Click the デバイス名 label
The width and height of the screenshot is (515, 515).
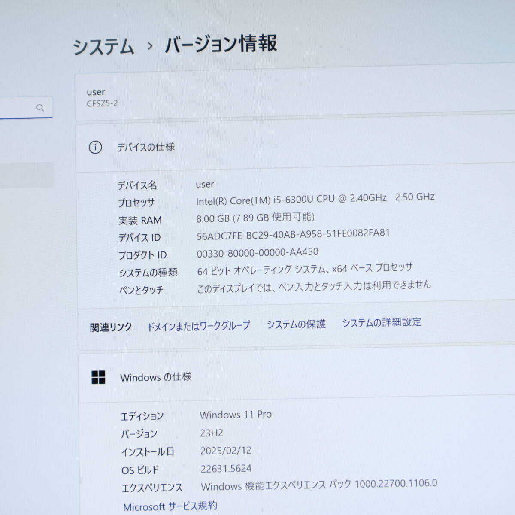137,185
